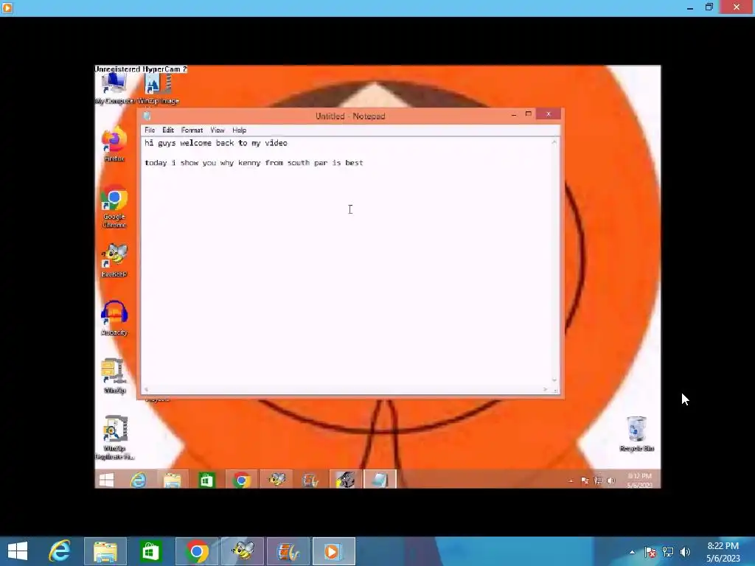
Task: Click the Notepad horizontal scrollbar left arrow
Action: pyautogui.click(x=147, y=389)
